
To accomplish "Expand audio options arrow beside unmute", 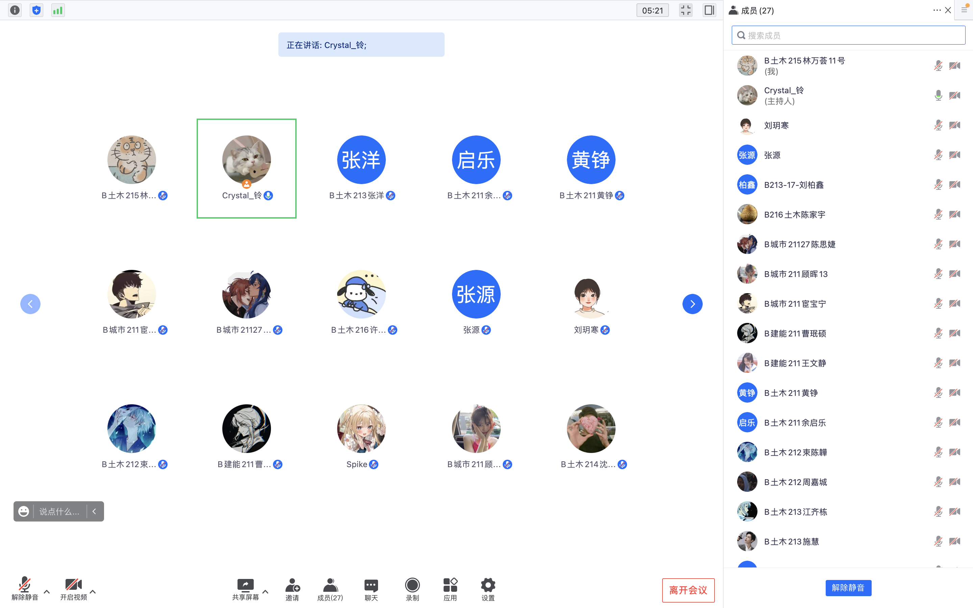I will pos(47,591).
